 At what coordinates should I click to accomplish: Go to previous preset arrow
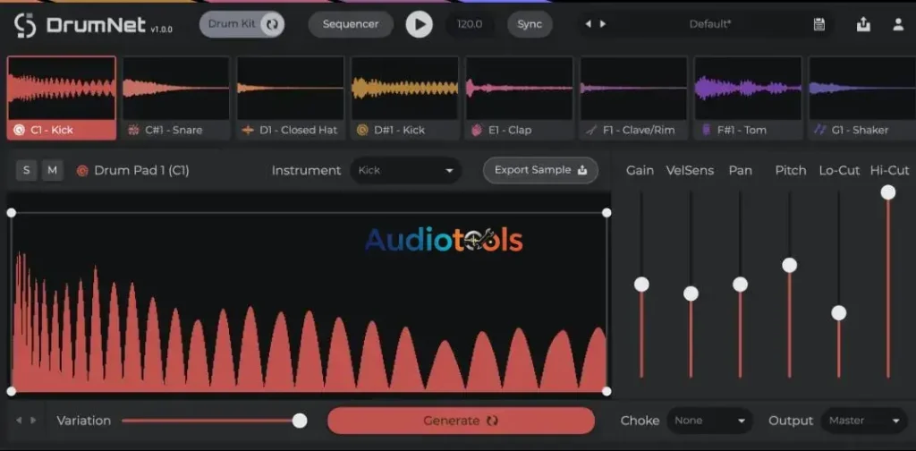tap(589, 24)
